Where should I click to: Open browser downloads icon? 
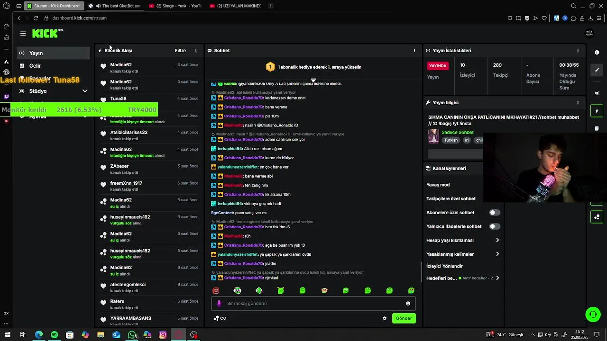tap(591, 18)
